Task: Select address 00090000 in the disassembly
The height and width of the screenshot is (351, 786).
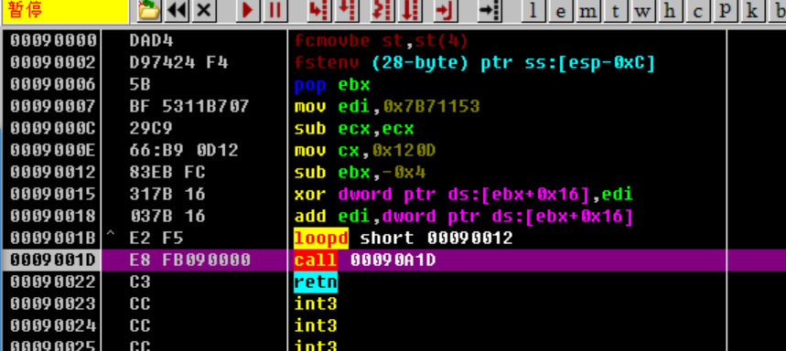Action: [53, 40]
